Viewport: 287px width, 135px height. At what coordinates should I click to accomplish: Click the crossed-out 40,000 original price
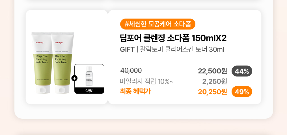tap(131, 71)
